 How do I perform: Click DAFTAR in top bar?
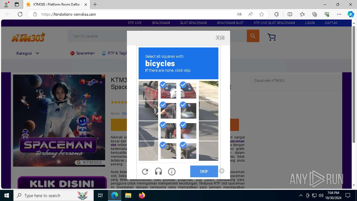(331, 23)
